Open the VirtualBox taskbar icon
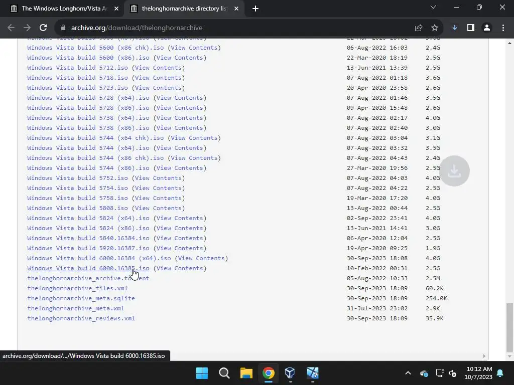514x385 pixels. coord(290,373)
